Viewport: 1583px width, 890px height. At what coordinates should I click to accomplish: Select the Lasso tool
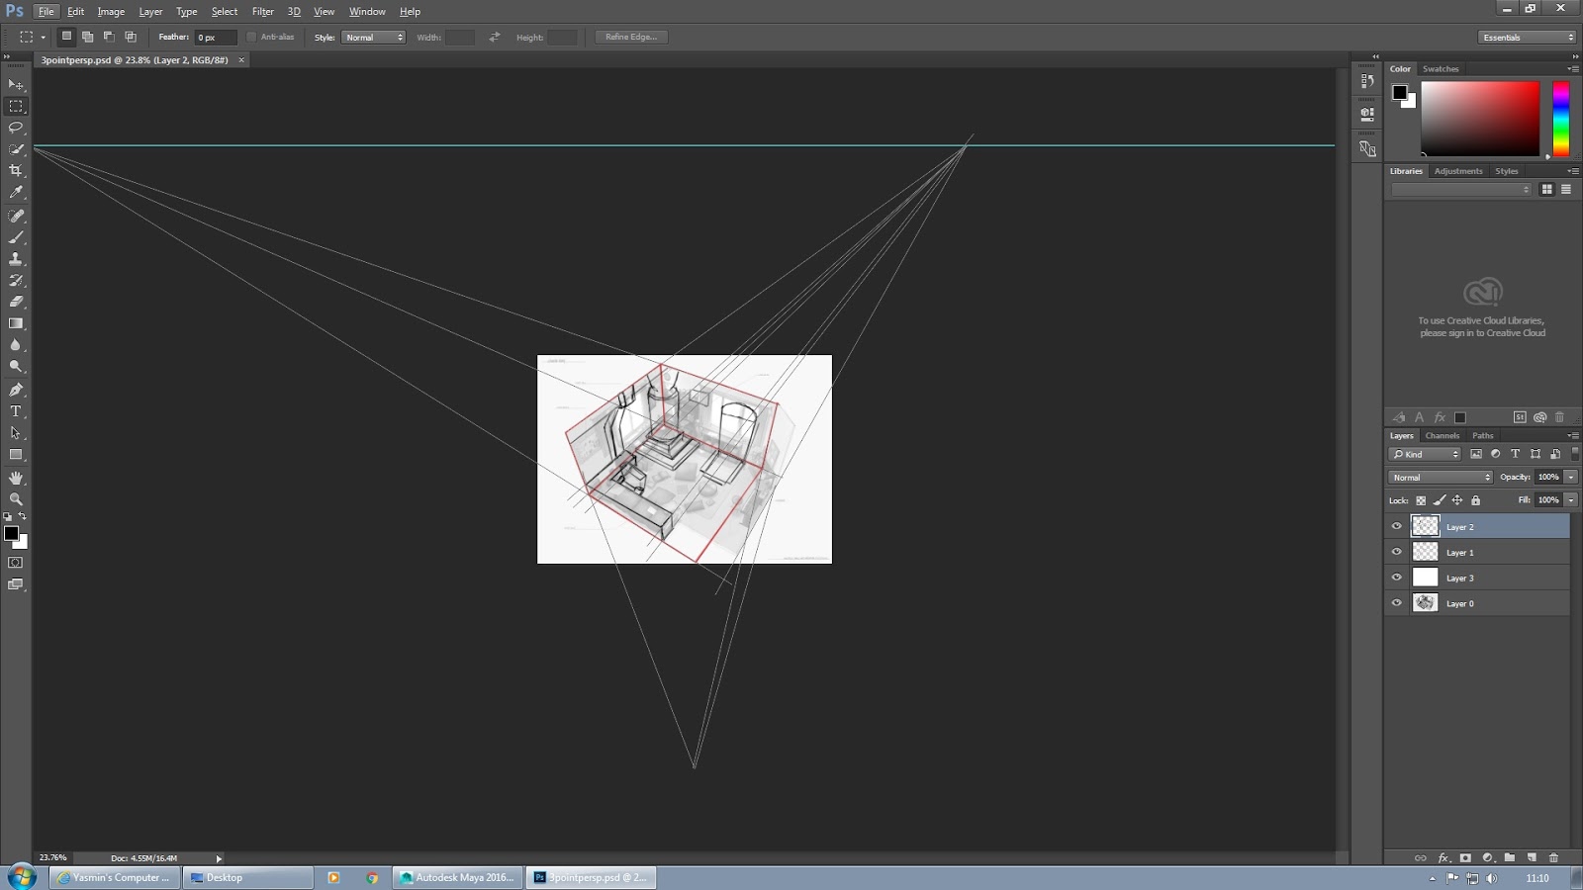point(16,128)
